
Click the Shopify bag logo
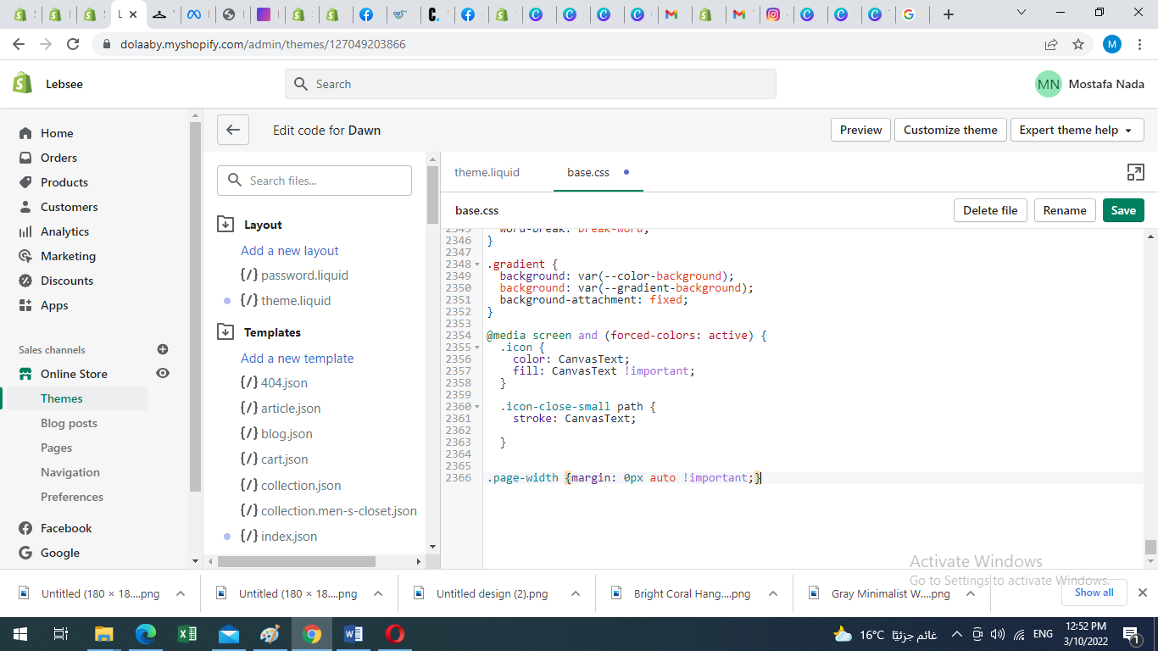[x=23, y=83]
